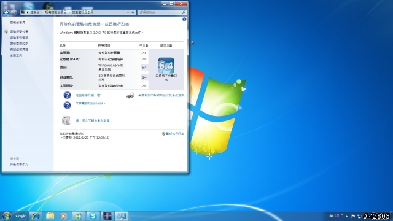Open Skype from the taskbar
393x221 pixels.
93,216
